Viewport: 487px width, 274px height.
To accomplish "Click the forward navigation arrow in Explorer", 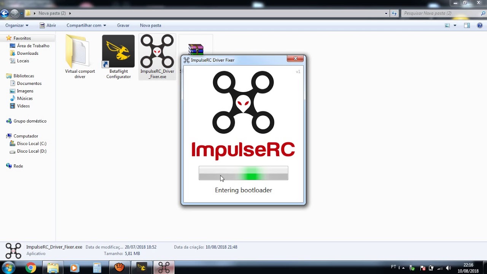I will coord(14,13).
